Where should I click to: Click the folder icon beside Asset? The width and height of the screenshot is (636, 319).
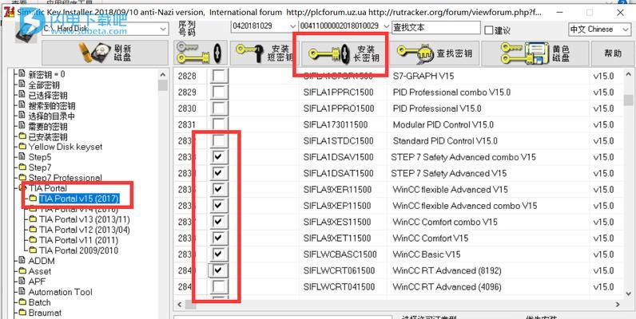tap(22, 271)
